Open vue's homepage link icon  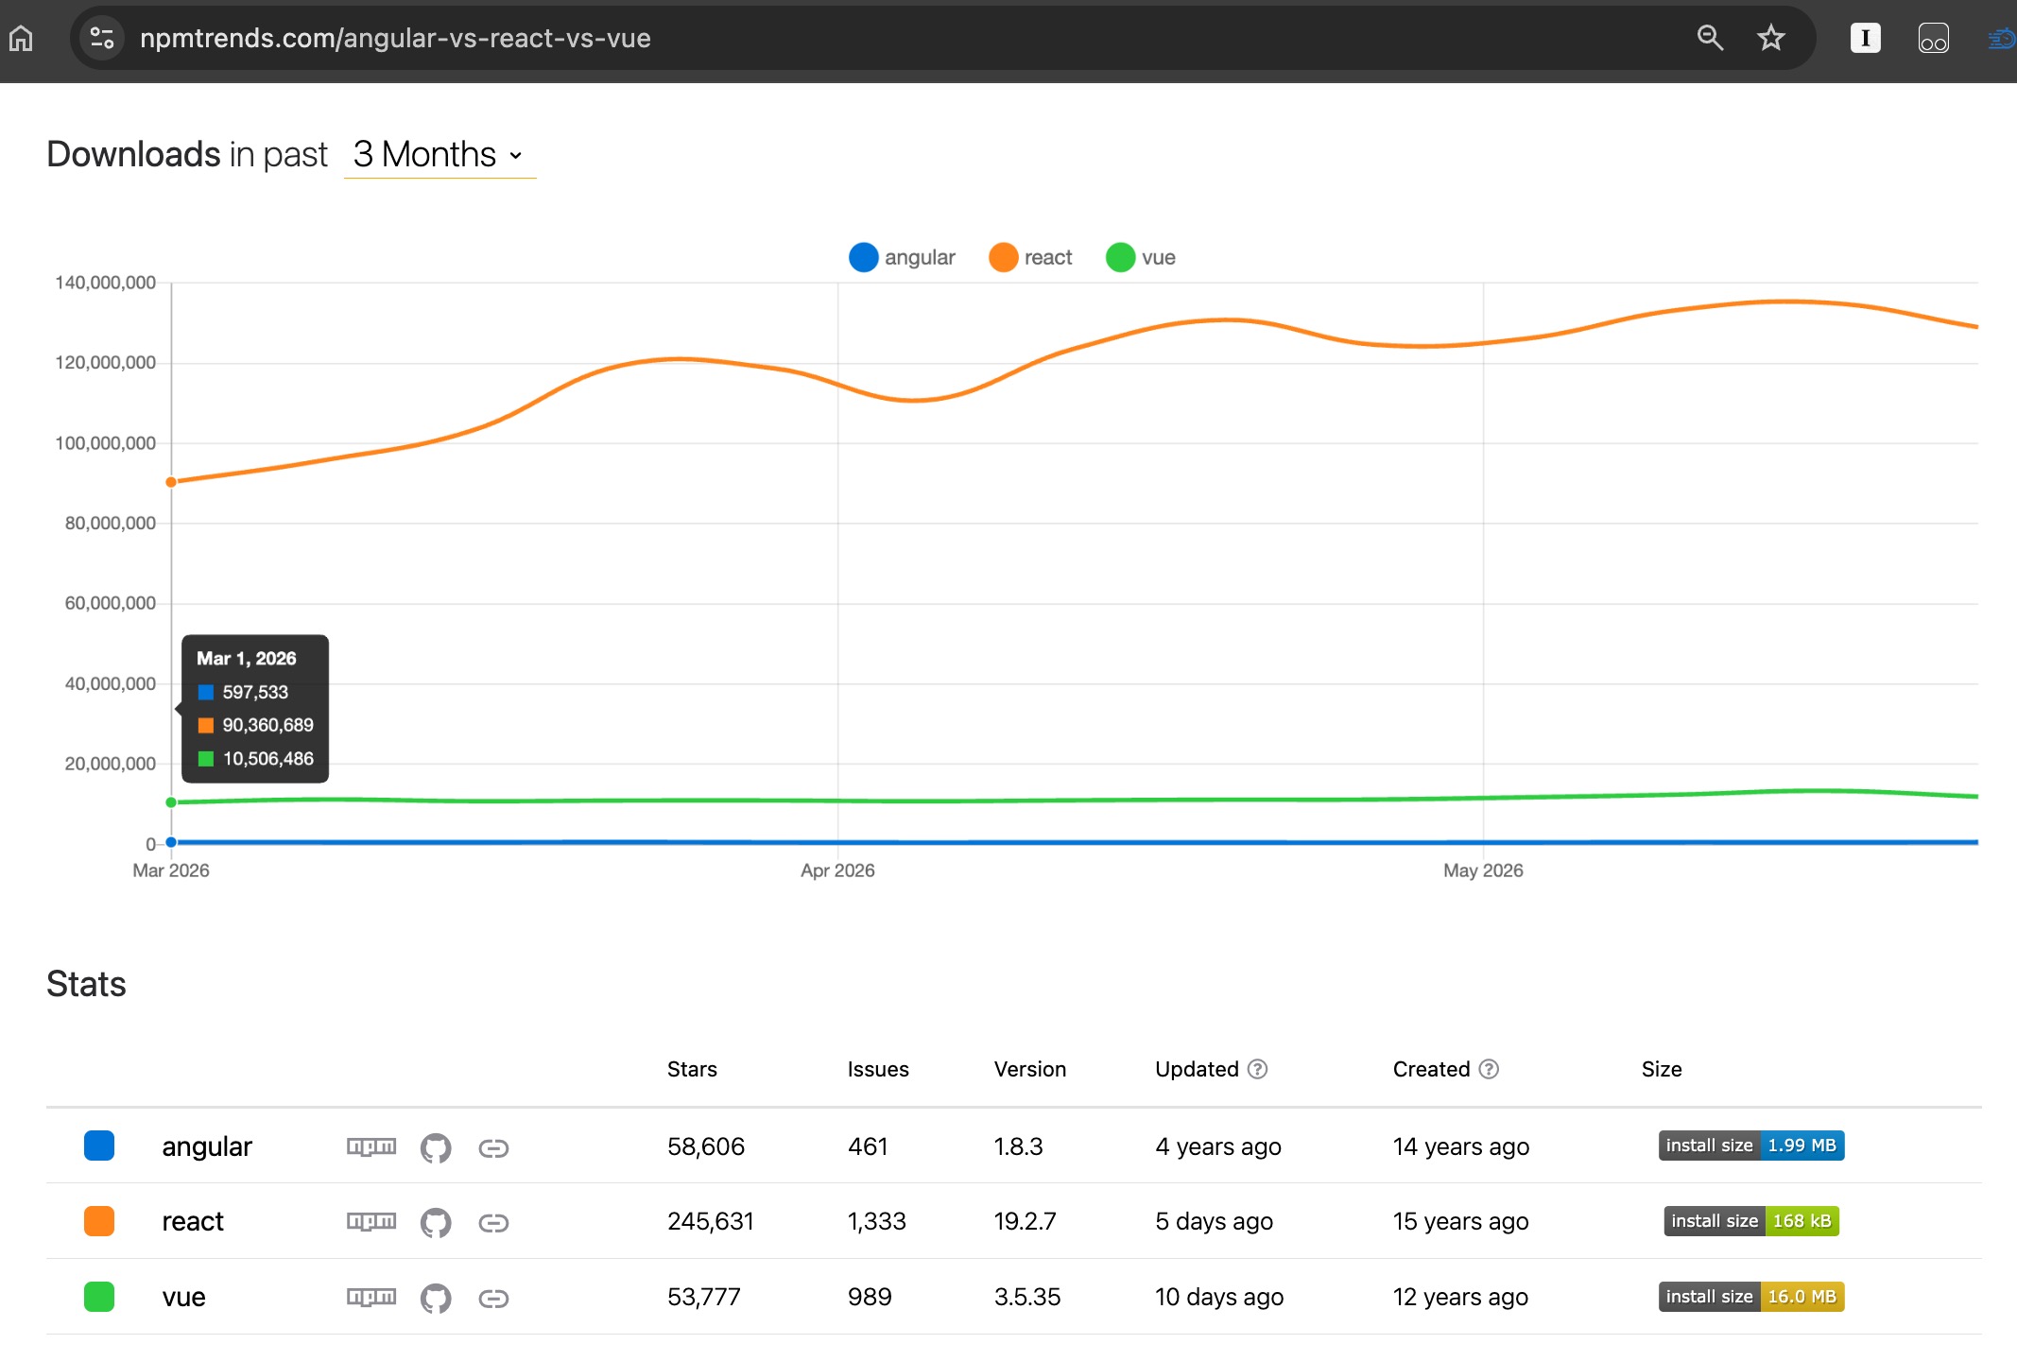[493, 1299]
